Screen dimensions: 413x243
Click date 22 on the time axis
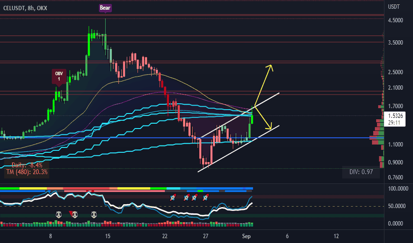165,236
